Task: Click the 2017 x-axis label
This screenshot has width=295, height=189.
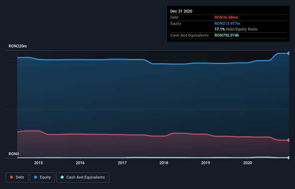Action: [122, 163]
